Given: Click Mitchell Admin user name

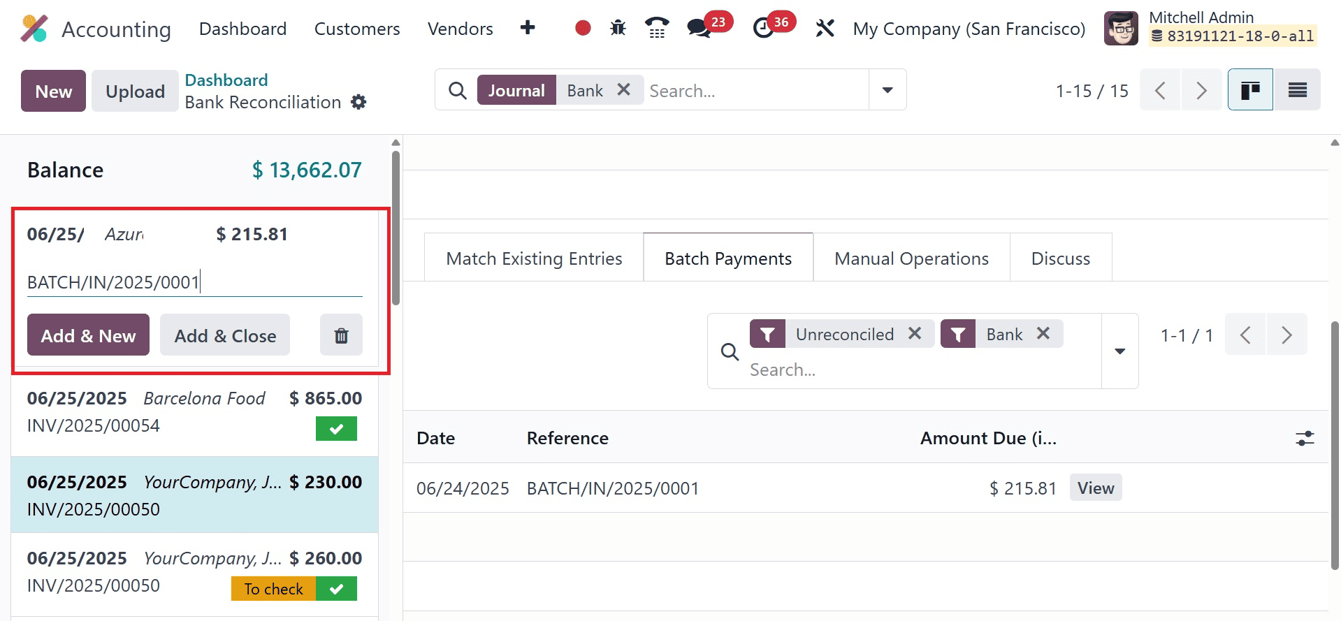Looking at the screenshot, I should point(1201,17).
